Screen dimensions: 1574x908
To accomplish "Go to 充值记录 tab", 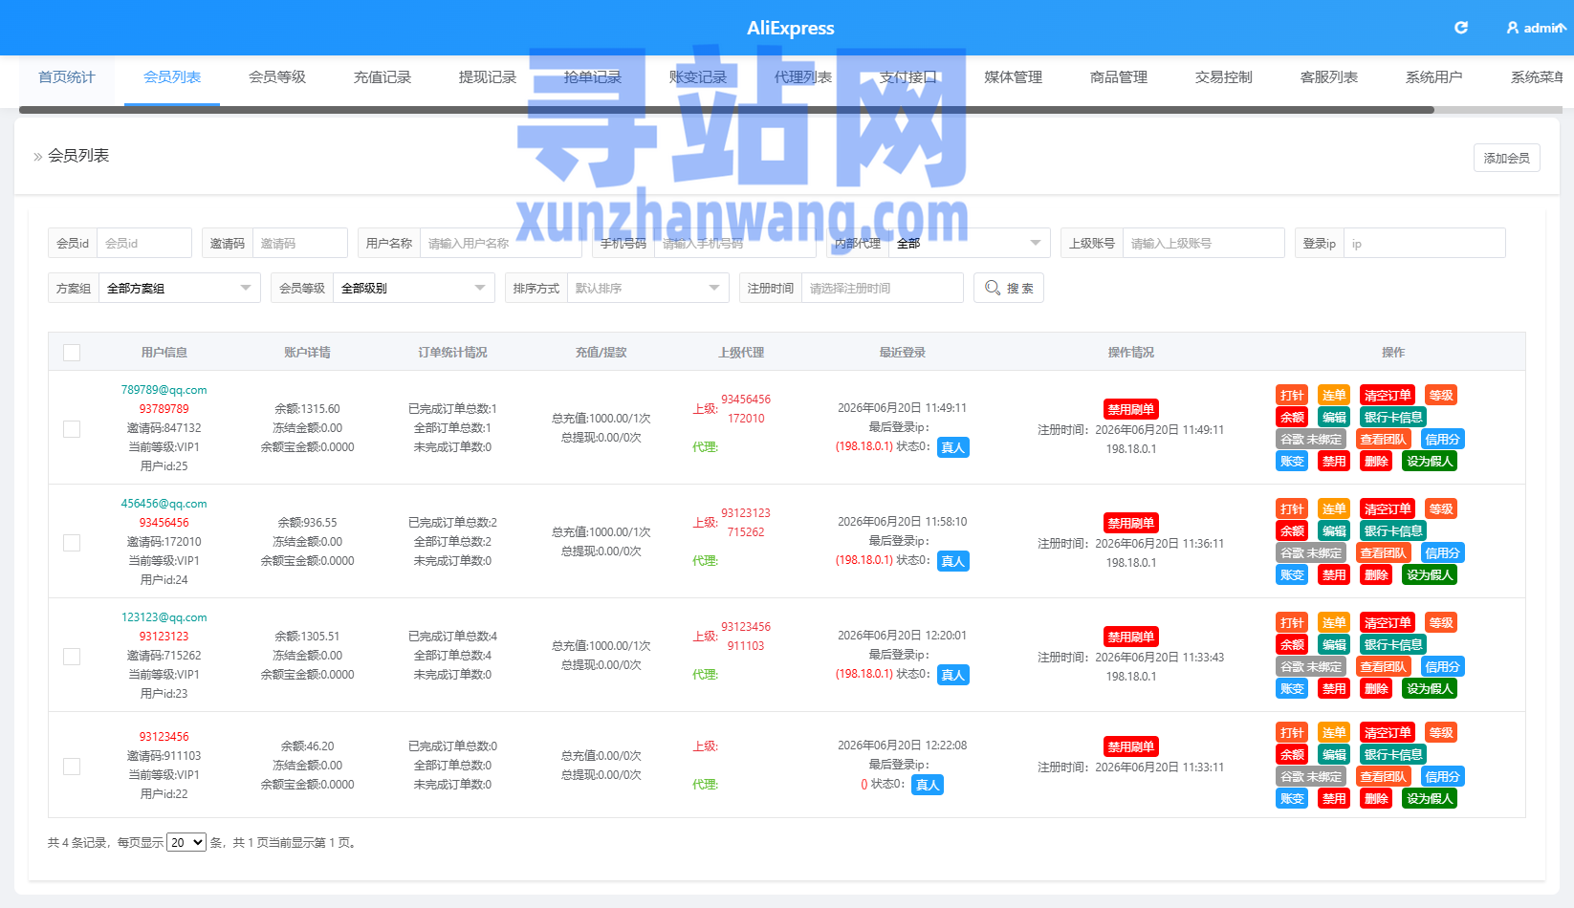I will [383, 77].
